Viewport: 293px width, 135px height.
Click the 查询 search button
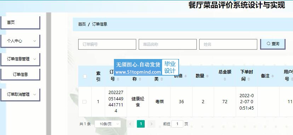coord(272,44)
